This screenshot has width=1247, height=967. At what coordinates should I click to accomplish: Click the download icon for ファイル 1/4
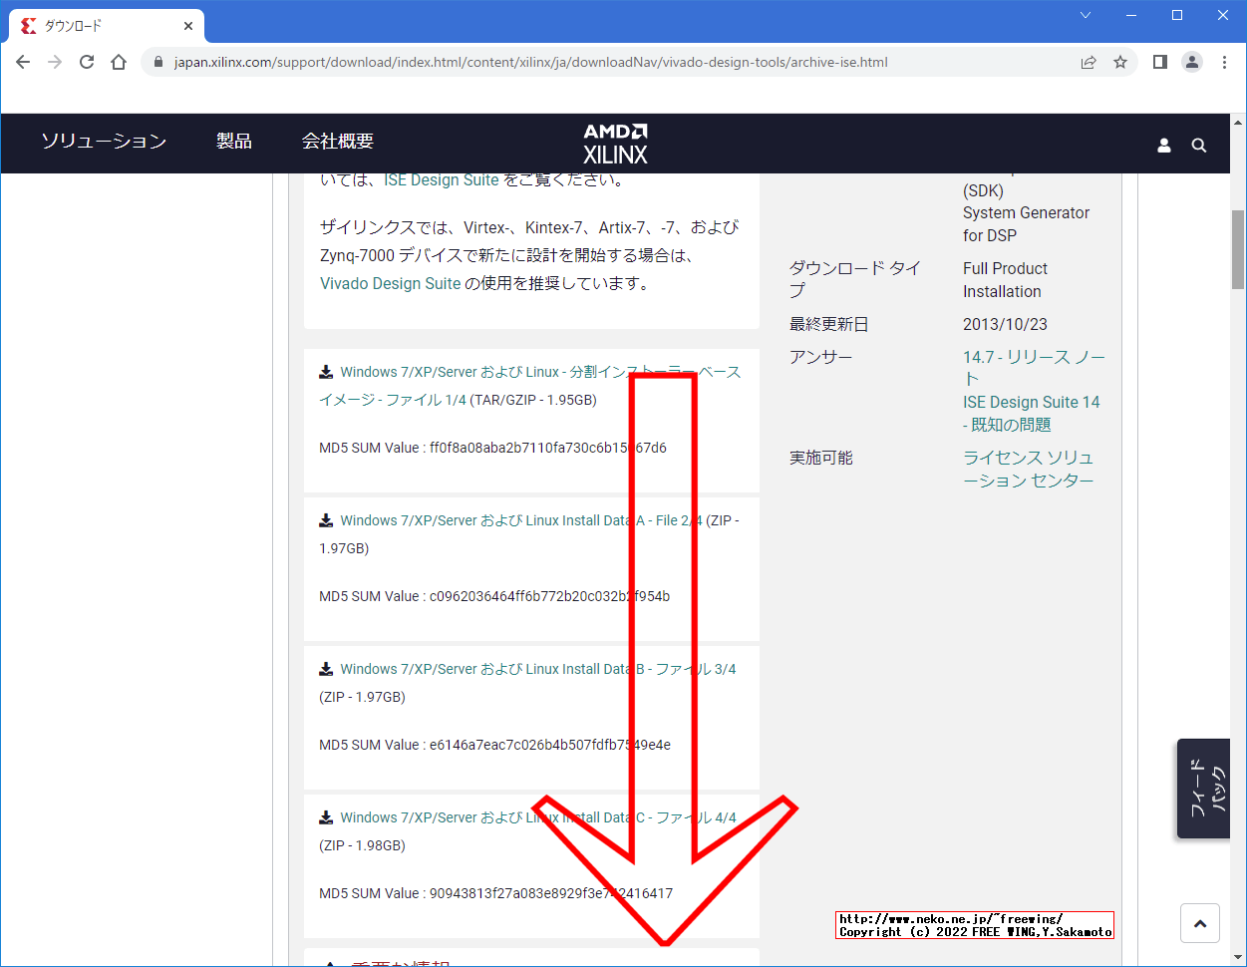coord(326,370)
